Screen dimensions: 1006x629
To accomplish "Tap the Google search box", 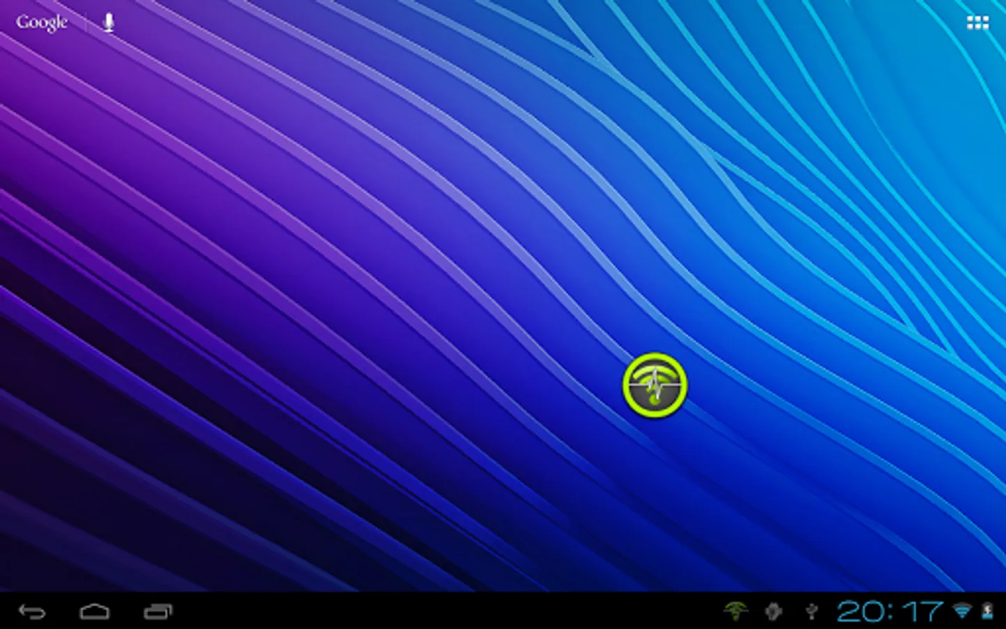I will click(42, 22).
